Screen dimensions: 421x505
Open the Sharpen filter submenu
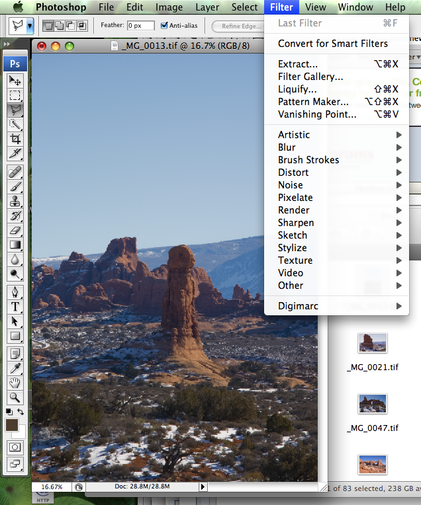[x=337, y=223]
